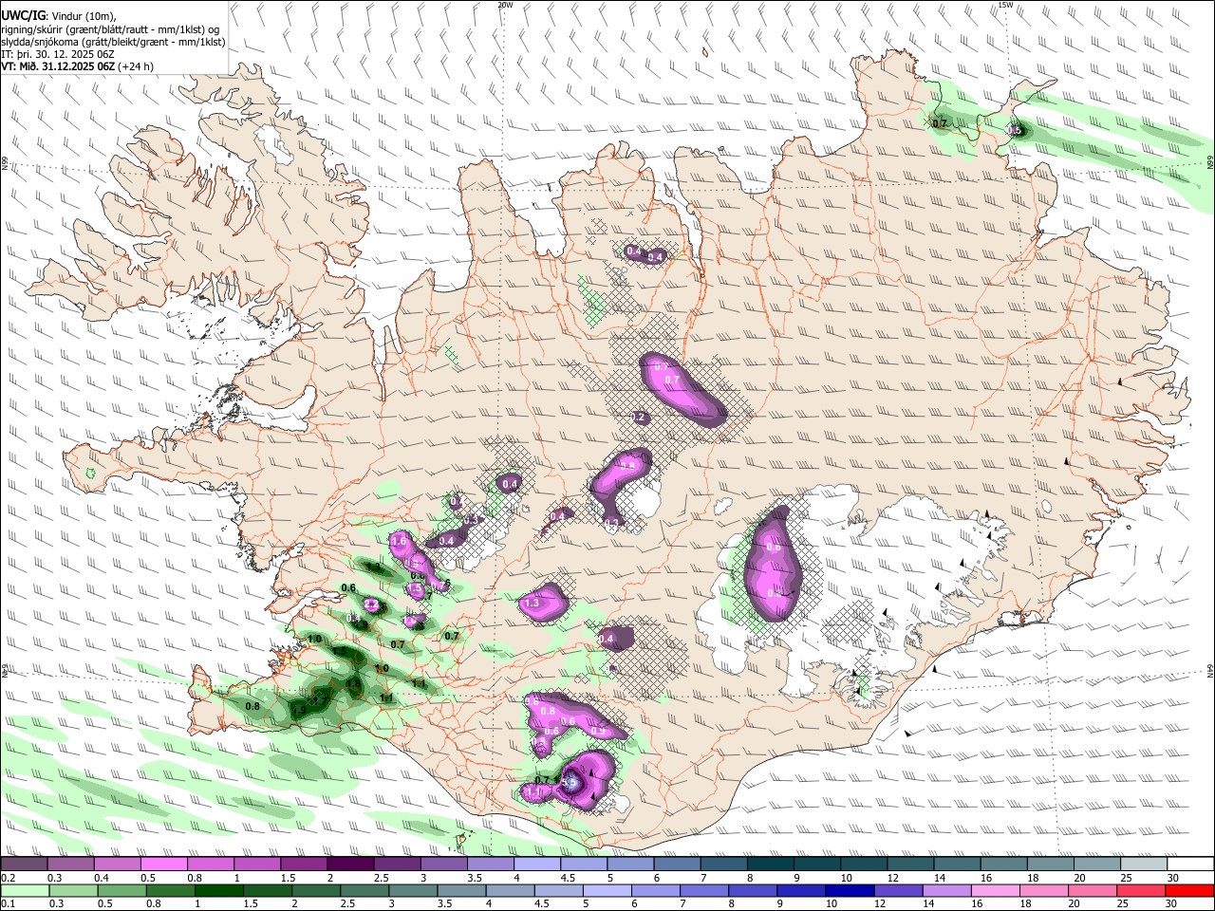Click the '5.5' value in the southern snow maximum

570,782
